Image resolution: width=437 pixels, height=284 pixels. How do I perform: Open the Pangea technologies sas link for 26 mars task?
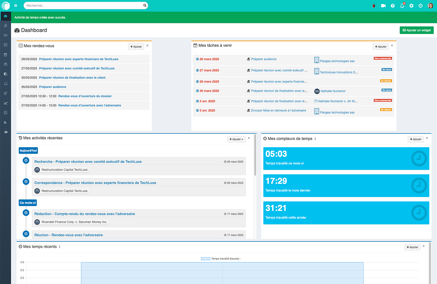(337, 61)
